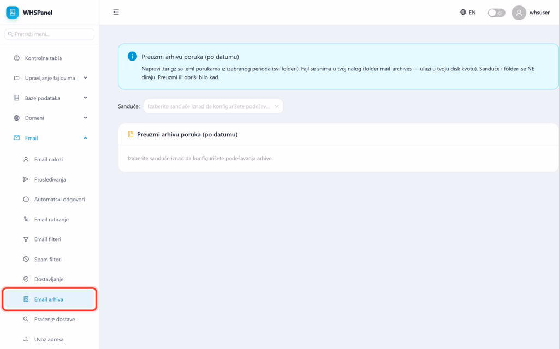This screenshot has width=559, height=349.
Task: Open Uvoz adresa submenu item
Action: (50, 339)
